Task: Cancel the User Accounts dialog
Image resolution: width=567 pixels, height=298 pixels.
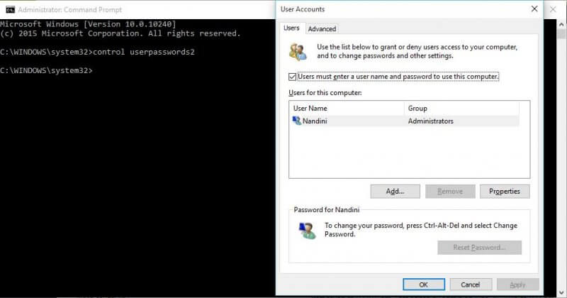Action: pos(471,285)
